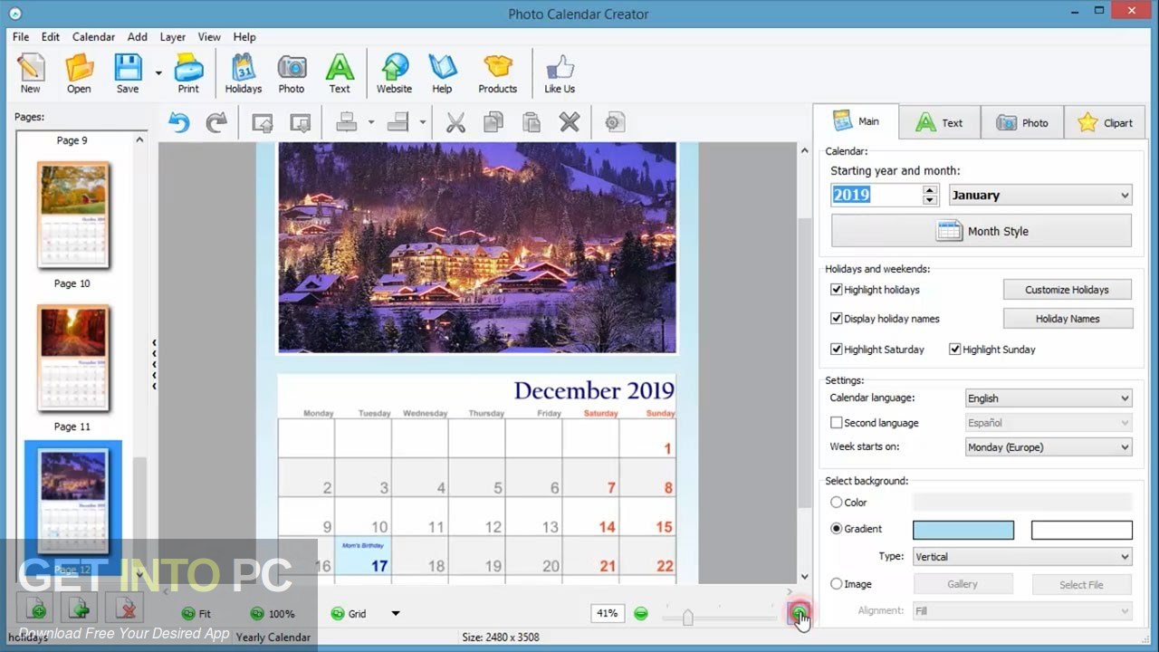The width and height of the screenshot is (1159, 652).
Task: Open object settings gear icon
Action: tap(615, 122)
